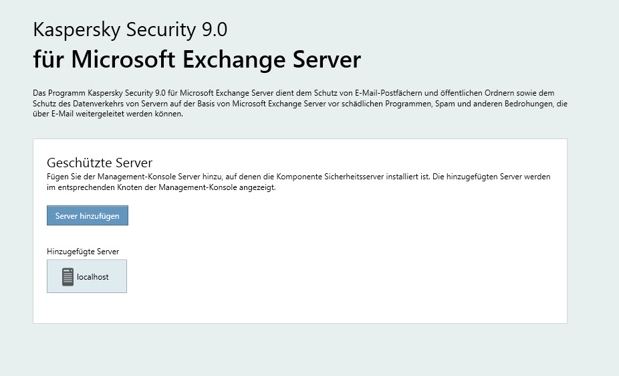Click the description paragraph starting 'Das Programm Kaspersky'
This screenshot has width=619, height=376.
click(300, 104)
